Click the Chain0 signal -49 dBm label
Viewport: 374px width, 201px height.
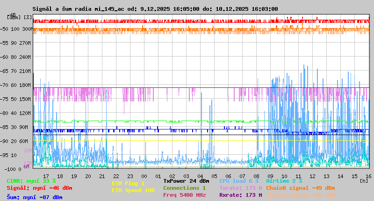pyautogui.click(x=300, y=188)
